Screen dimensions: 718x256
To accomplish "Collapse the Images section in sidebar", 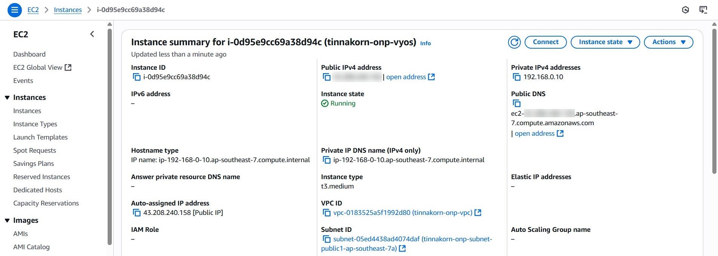I will [7, 221].
